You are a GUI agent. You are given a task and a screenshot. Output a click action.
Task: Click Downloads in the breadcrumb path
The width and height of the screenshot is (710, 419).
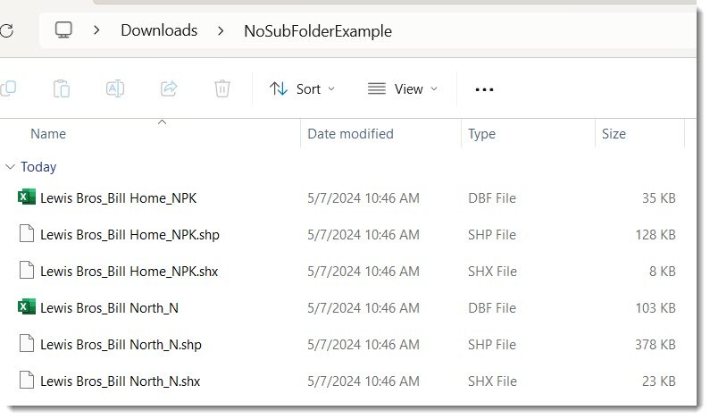[159, 30]
